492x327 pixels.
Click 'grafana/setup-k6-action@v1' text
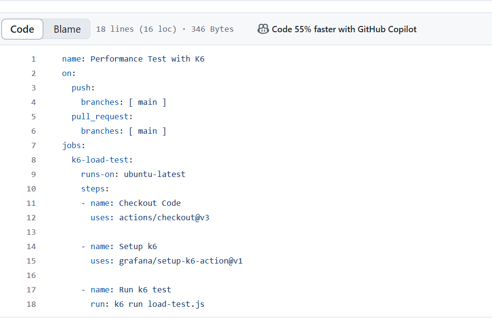click(x=181, y=261)
